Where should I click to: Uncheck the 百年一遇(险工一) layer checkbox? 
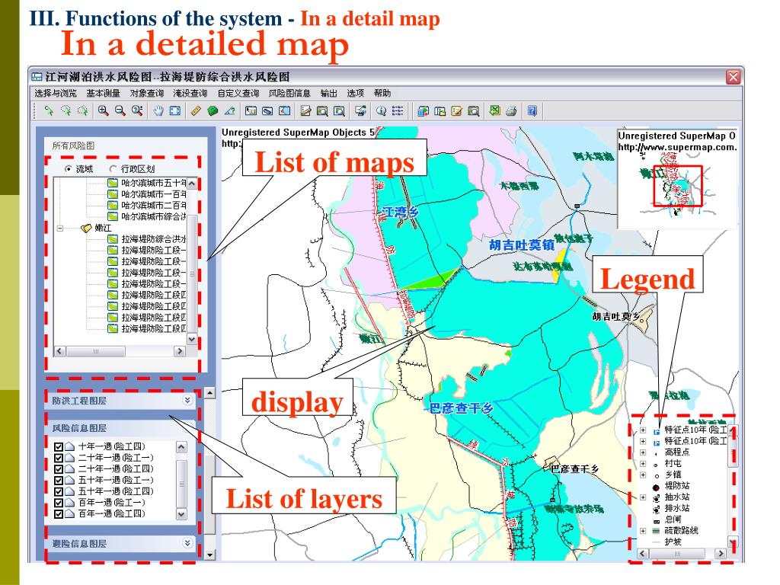pyautogui.click(x=58, y=503)
